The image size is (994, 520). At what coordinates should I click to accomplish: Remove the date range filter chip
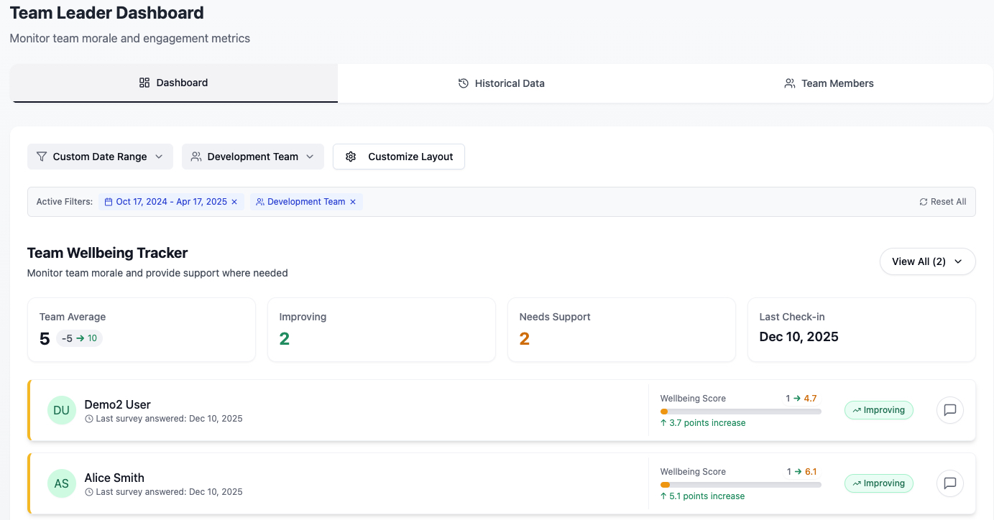pyautogui.click(x=234, y=202)
